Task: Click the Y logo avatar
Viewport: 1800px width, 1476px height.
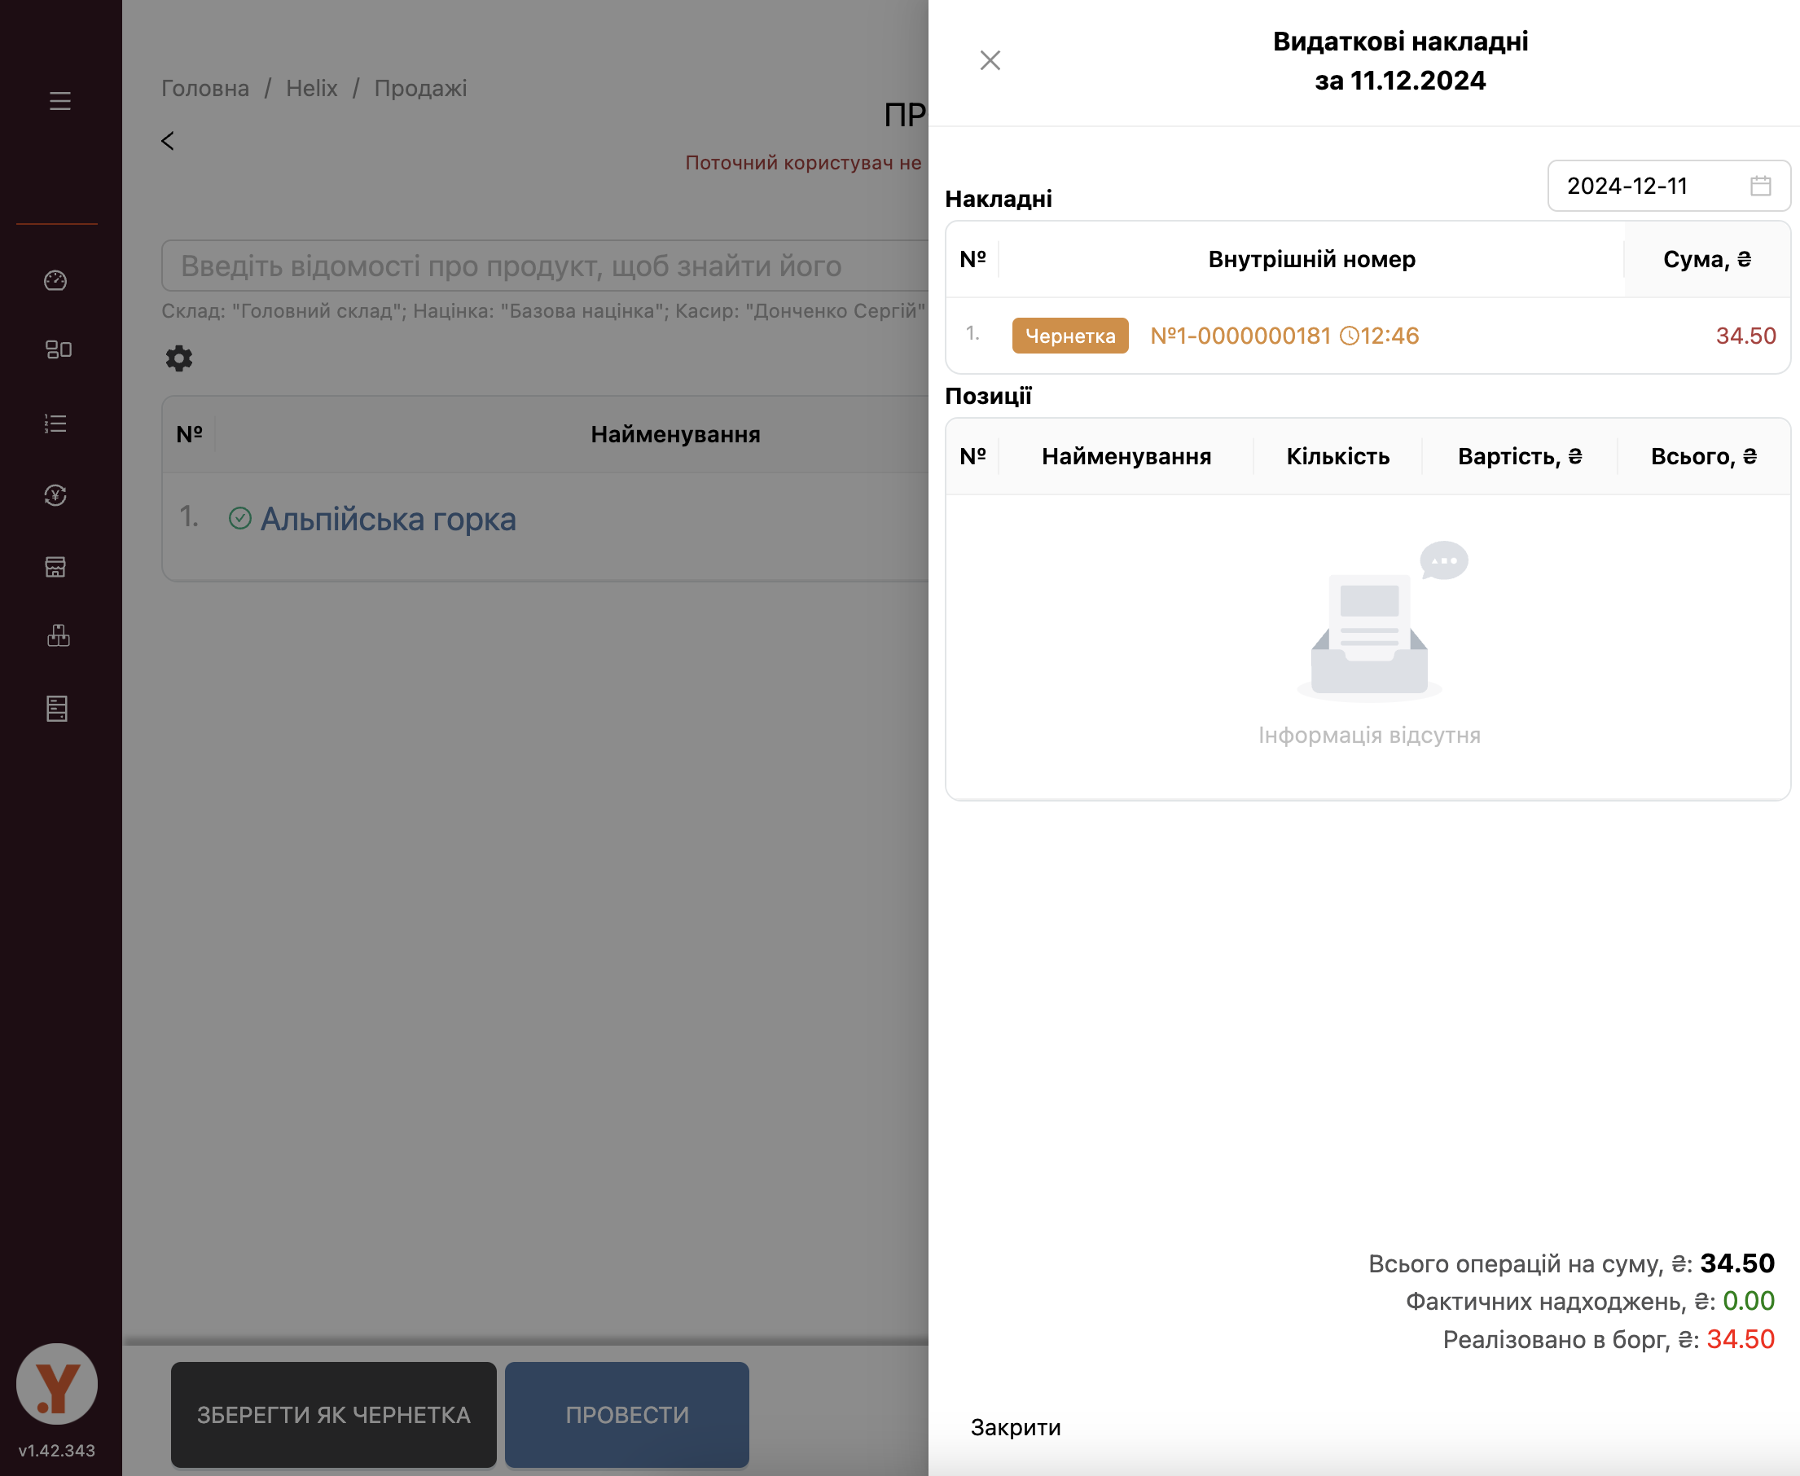Action: click(57, 1383)
